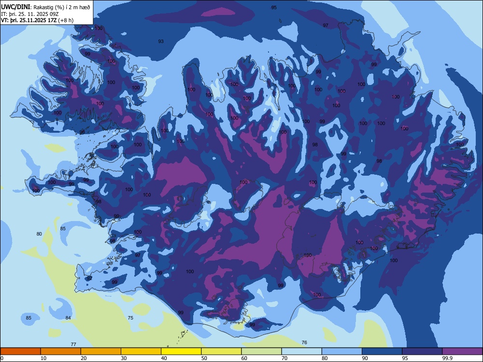
Task: Select the amber 20–30 legend color box
Action: tap(101, 351)
